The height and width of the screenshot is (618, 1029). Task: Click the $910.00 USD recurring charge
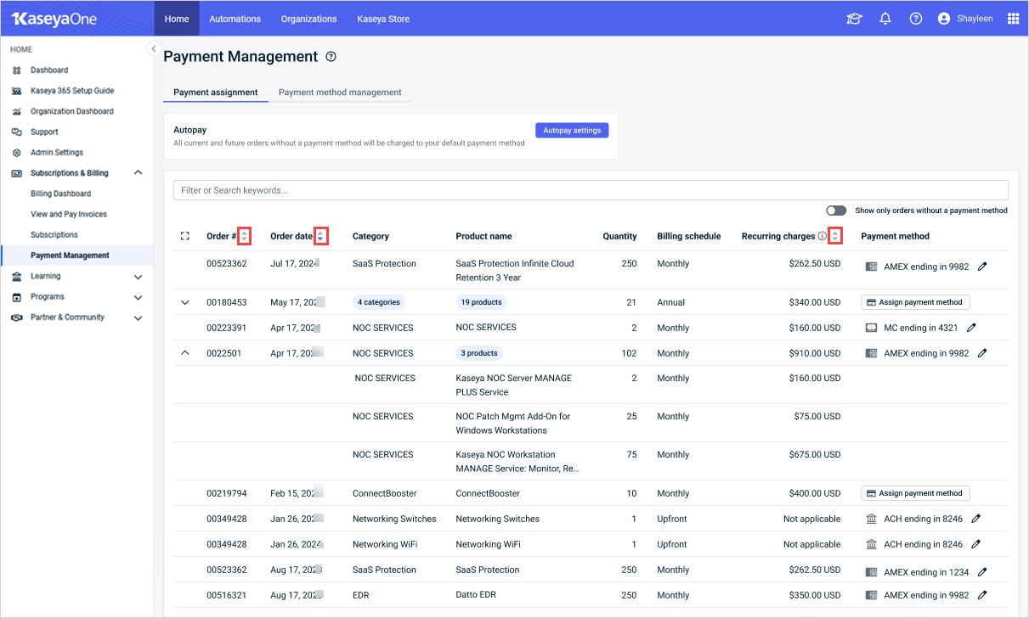[813, 353]
